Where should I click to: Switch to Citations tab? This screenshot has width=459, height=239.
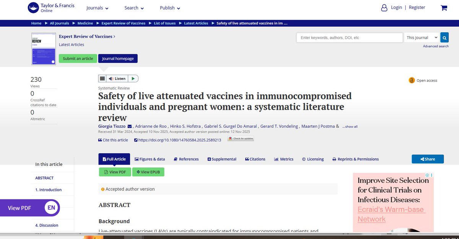(x=255, y=159)
